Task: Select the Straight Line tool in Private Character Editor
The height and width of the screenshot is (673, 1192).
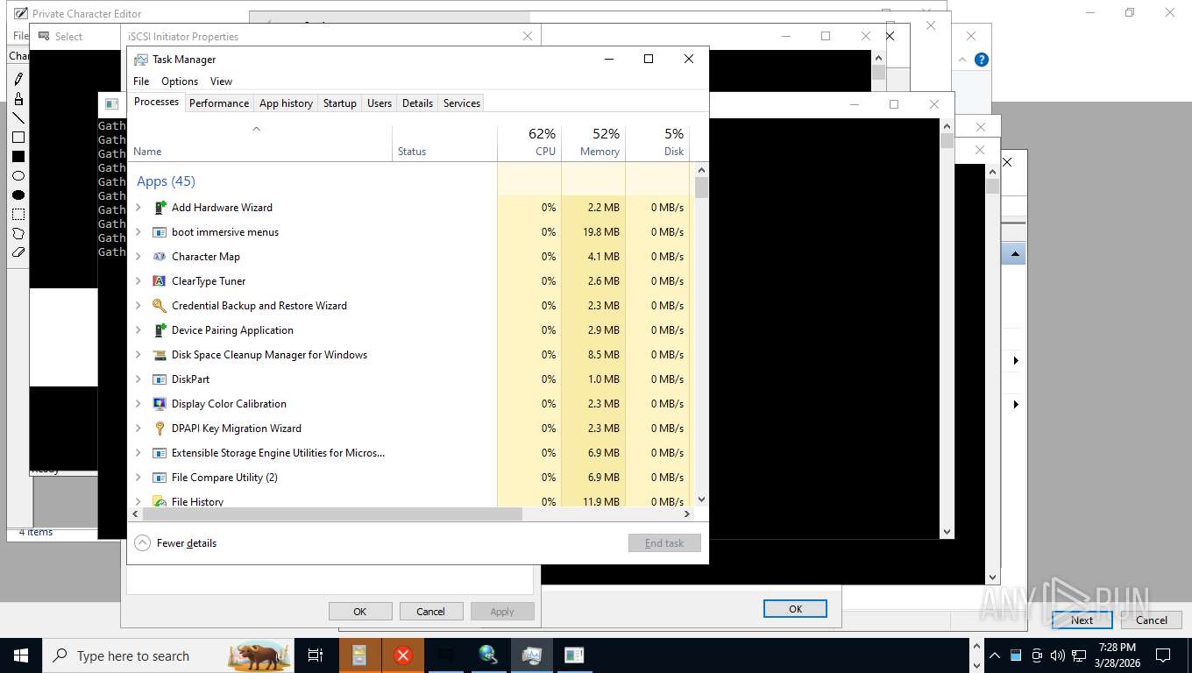Action: [18, 117]
